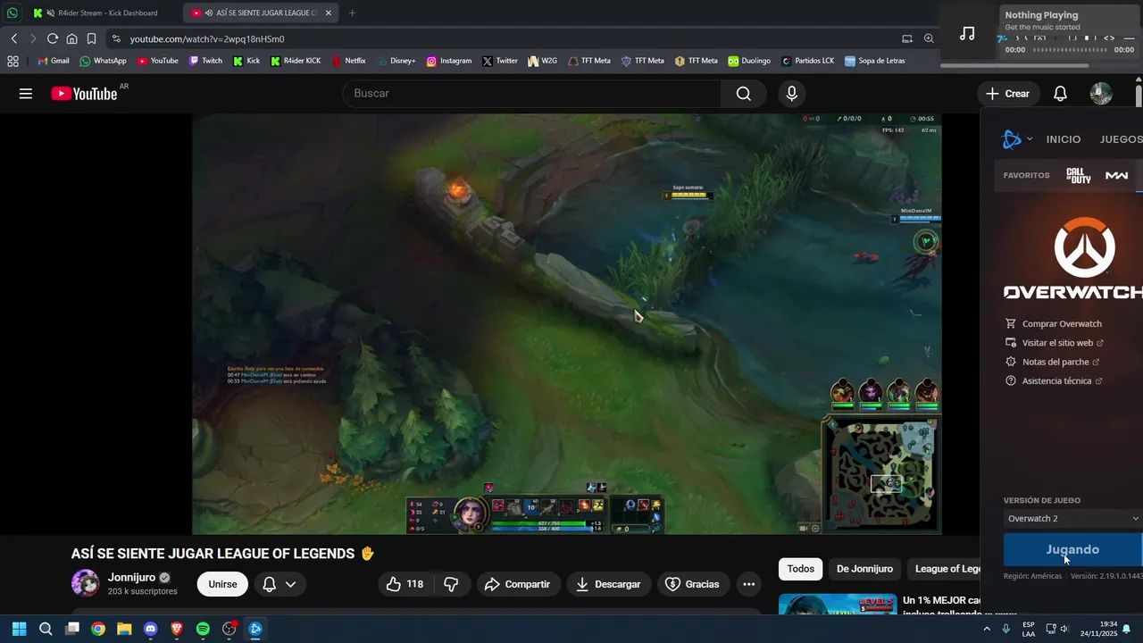Switch to the Battle.net JUEGOS tab
The image size is (1143, 643).
(x=1121, y=139)
